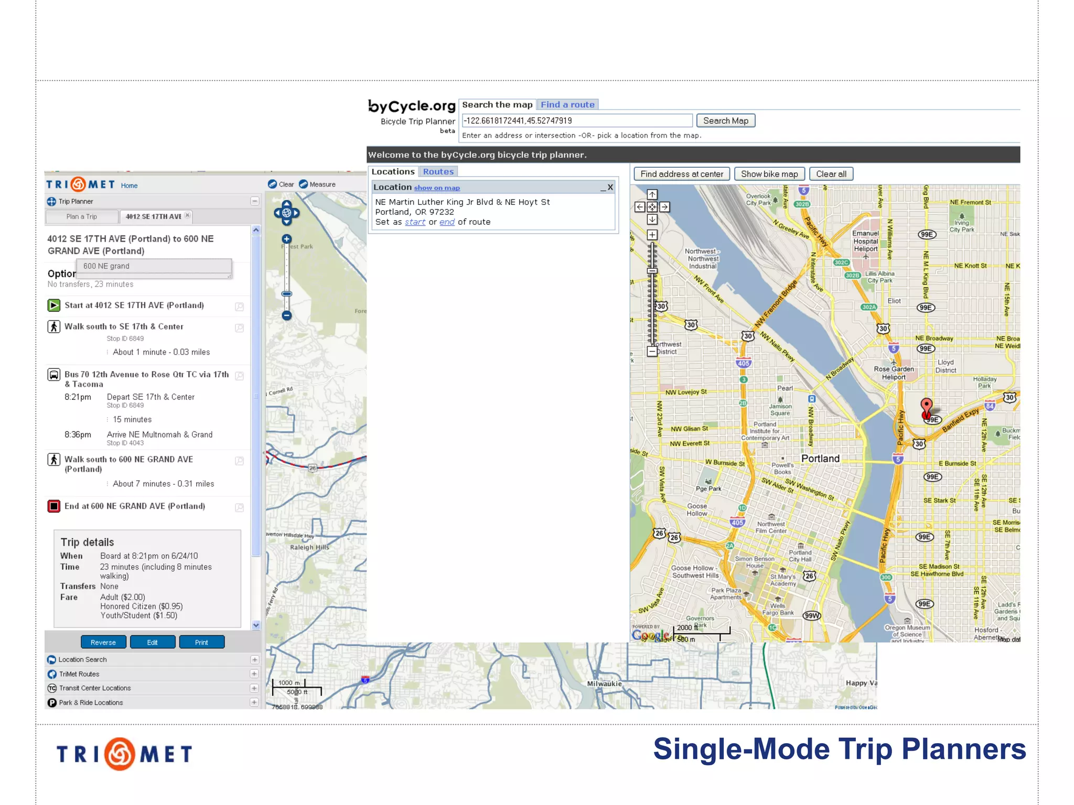Click the map search coordinates field
The height and width of the screenshot is (805, 1074).
tap(577, 121)
